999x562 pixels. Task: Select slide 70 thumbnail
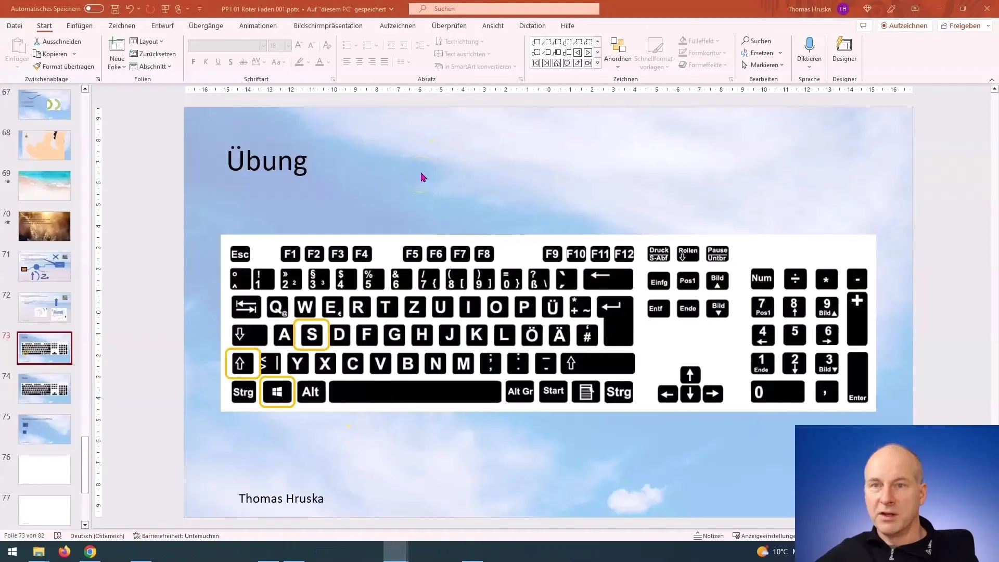click(x=44, y=226)
